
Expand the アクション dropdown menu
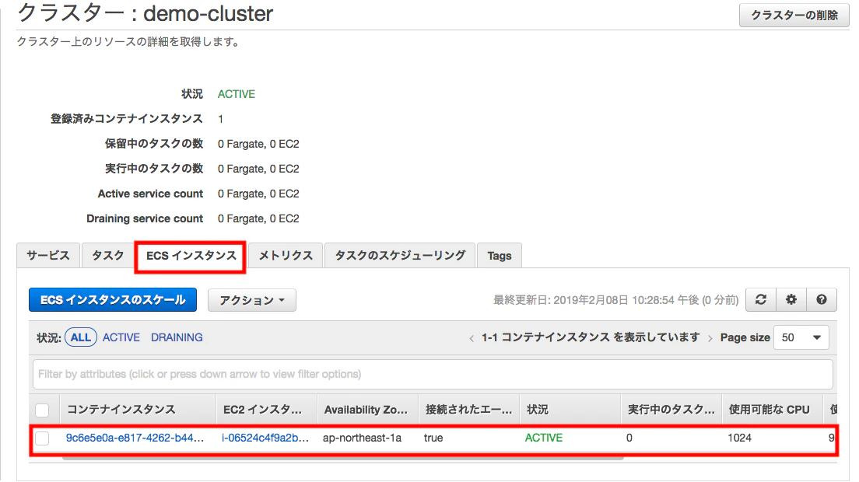click(252, 300)
